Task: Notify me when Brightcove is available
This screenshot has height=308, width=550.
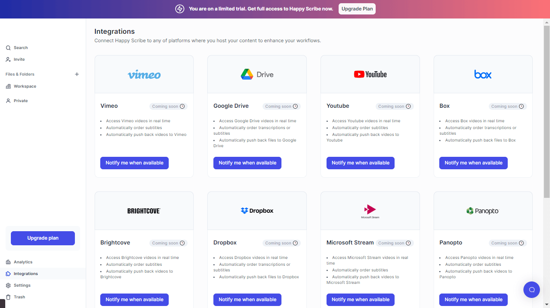Action: 134,300
